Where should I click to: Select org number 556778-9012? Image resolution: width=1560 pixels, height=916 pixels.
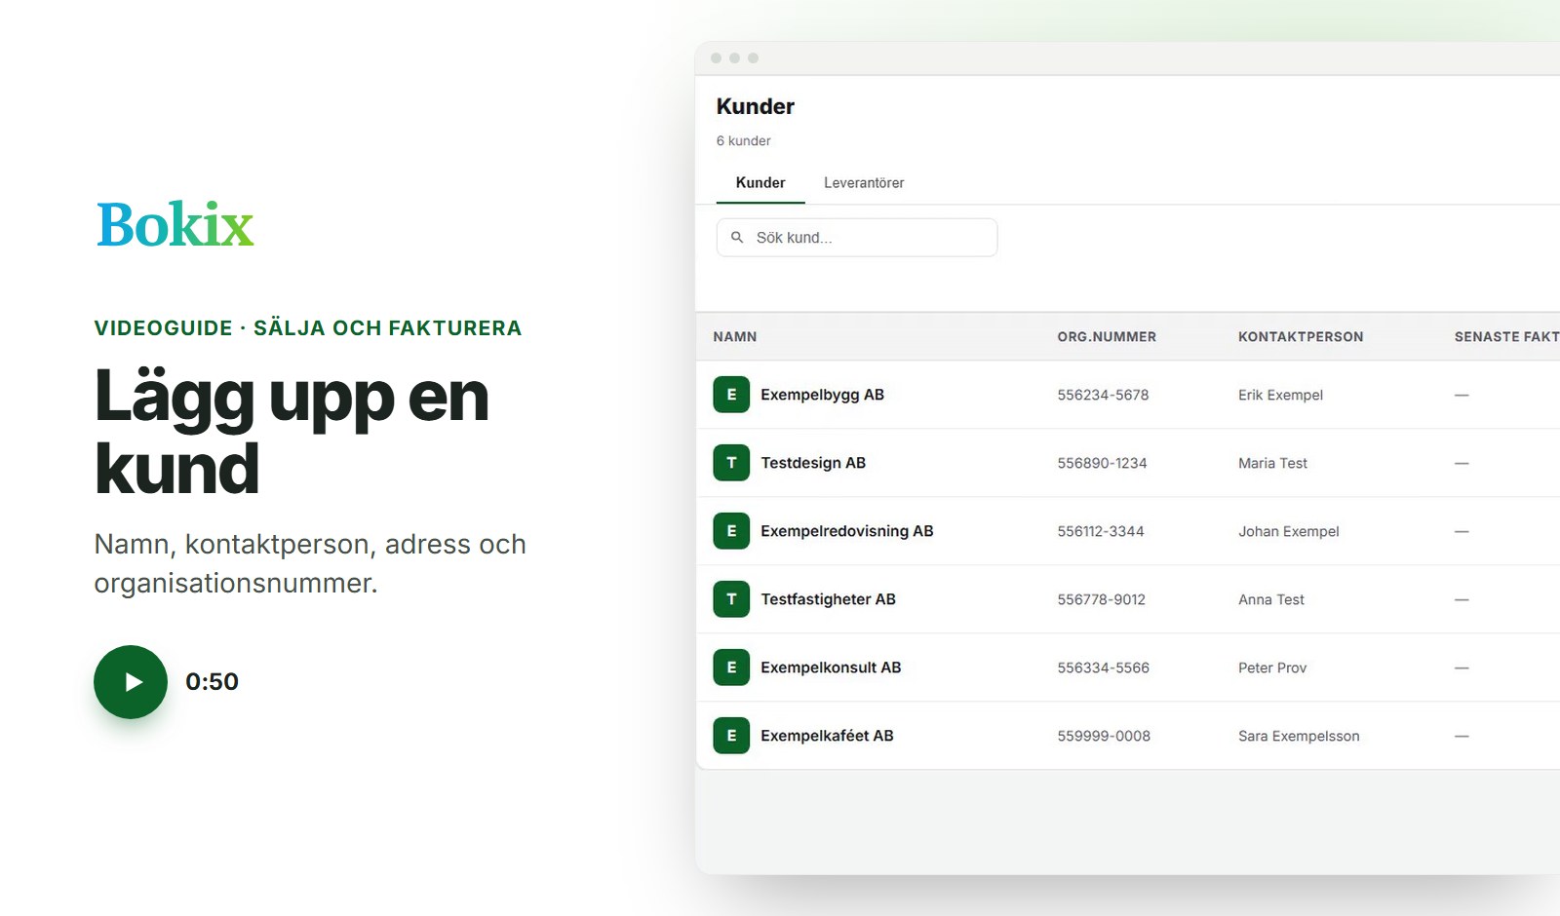point(1102,599)
